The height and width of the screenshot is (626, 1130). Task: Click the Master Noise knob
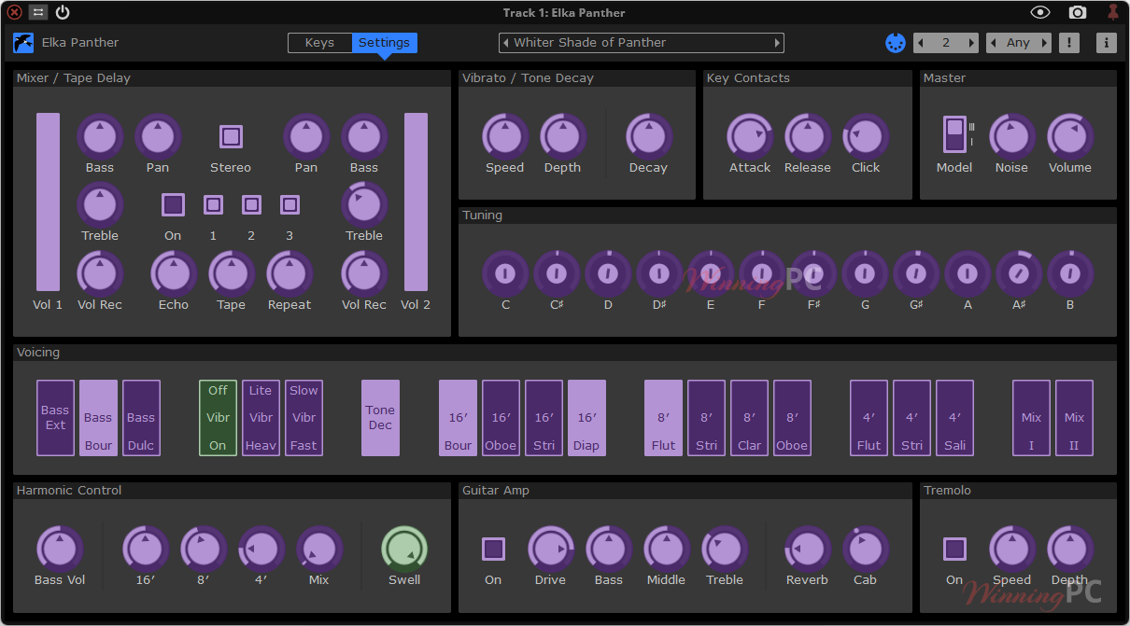pos(1012,136)
